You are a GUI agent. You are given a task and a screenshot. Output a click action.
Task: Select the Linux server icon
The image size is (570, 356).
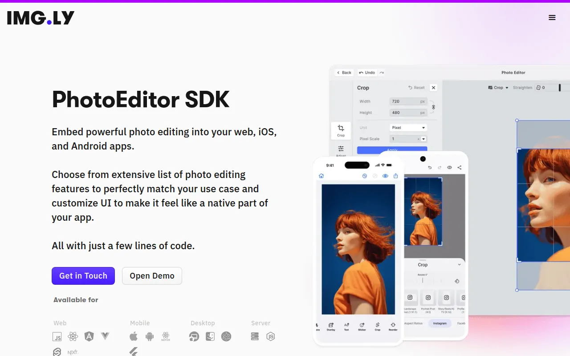point(255,336)
